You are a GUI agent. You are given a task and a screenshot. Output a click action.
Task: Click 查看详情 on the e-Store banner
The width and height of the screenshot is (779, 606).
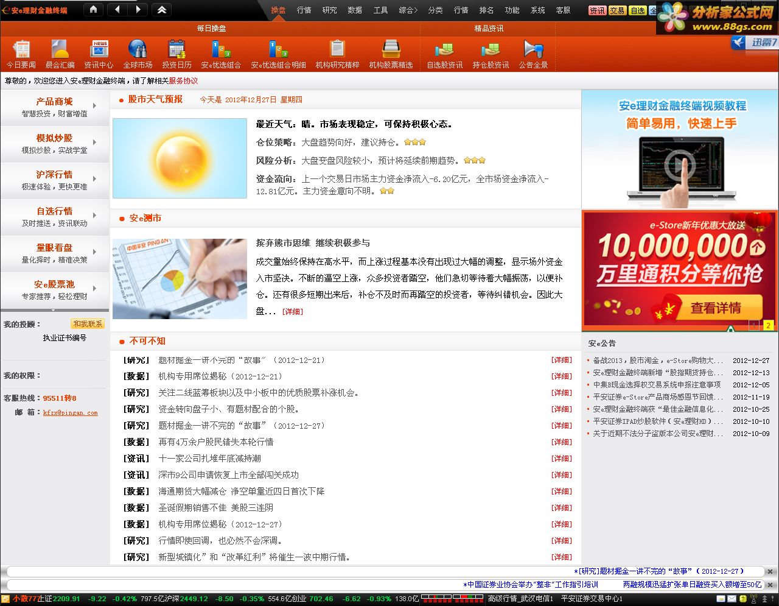716,308
